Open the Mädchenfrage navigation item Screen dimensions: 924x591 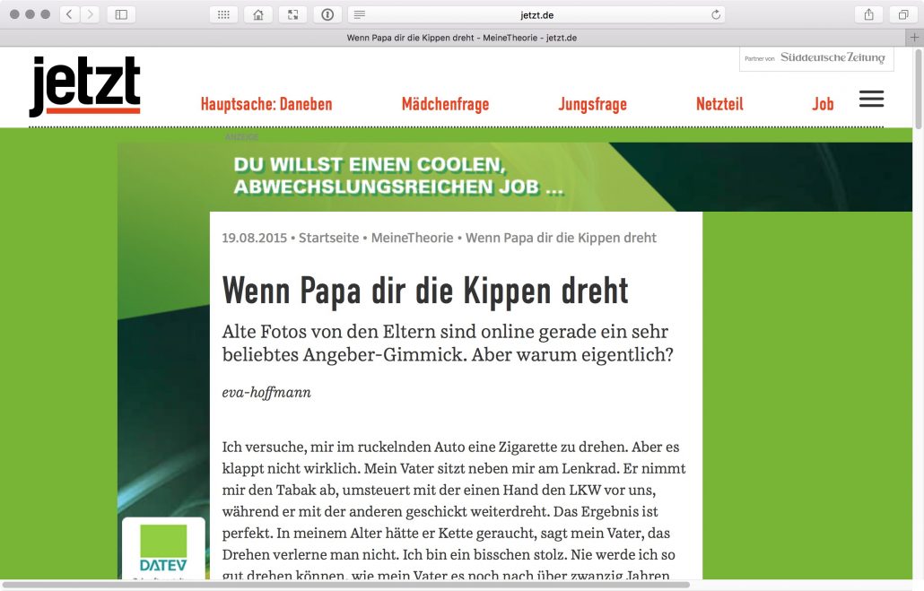click(445, 104)
